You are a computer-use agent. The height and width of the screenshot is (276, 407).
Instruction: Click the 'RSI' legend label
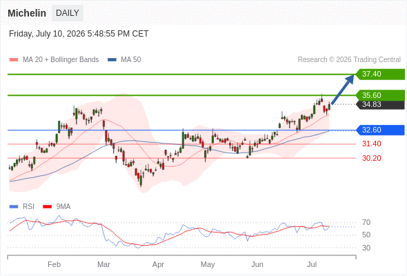28,207
